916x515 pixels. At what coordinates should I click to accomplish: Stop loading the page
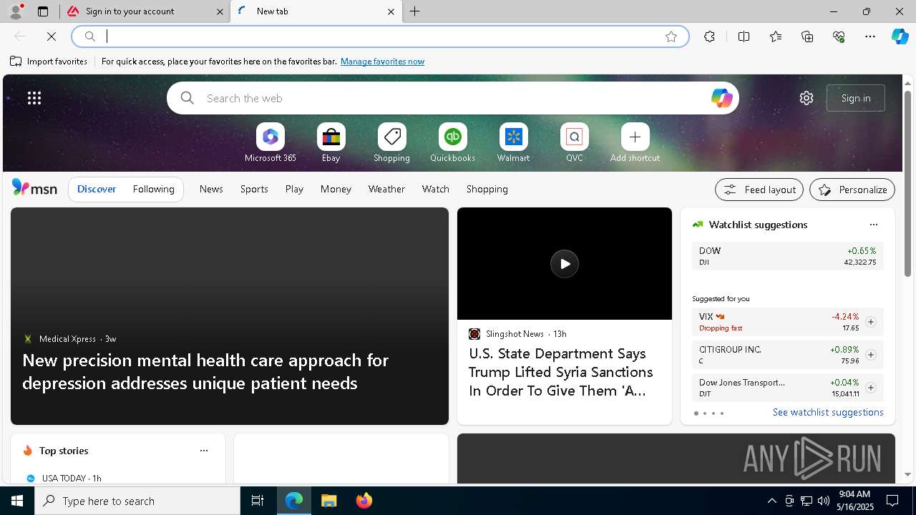click(x=52, y=36)
